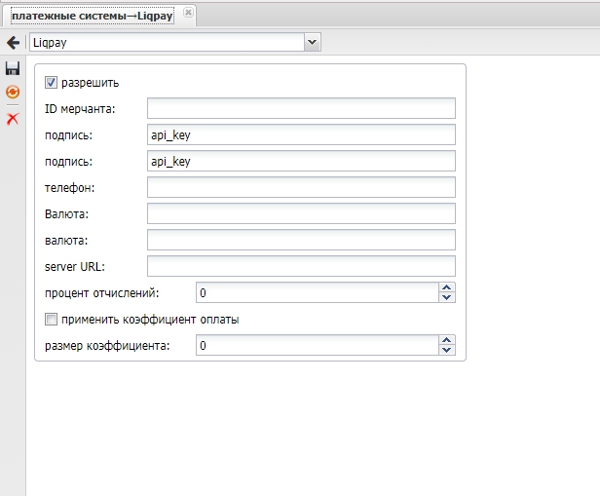
Task: Click the процент отчислений number field
Action: (317, 292)
